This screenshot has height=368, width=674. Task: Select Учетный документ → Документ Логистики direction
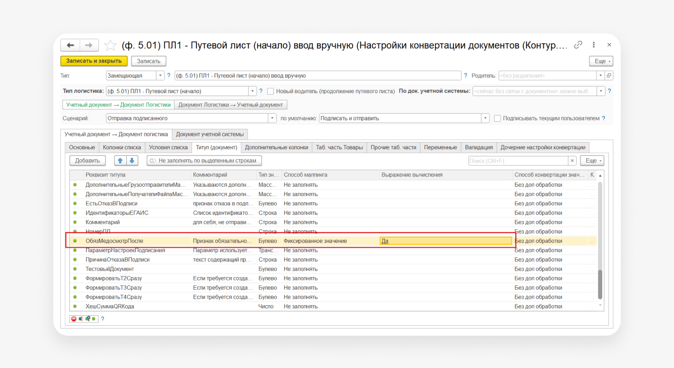(x=118, y=105)
